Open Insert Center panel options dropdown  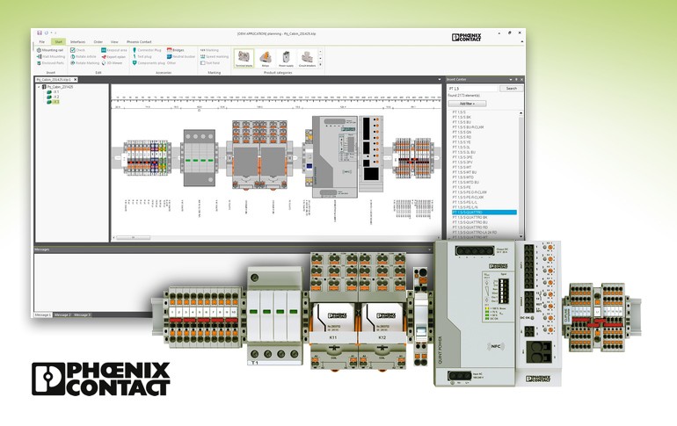point(510,79)
